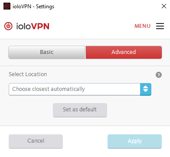Image resolution: width=170 pixels, height=157 pixels.
Task: Open the red MENU text label
Action: pos(142,26)
